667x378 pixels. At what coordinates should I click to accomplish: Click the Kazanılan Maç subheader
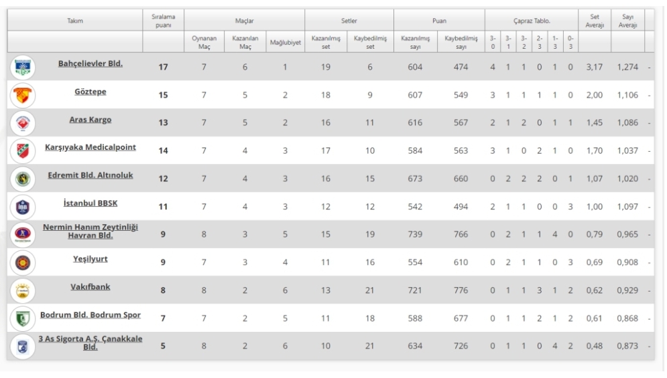(x=245, y=42)
